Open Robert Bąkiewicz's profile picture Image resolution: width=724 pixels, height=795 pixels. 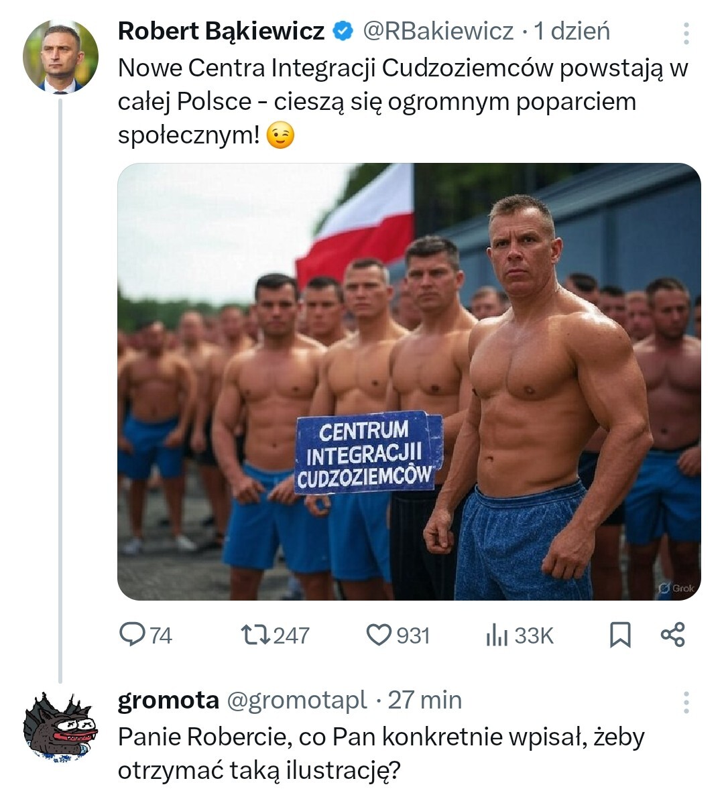[60, 57]
